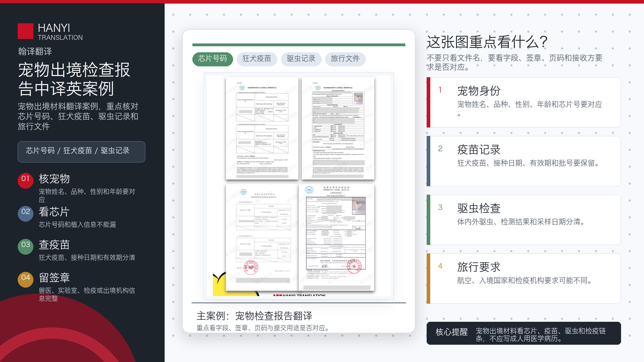Click the 驱虫检查 card heading
This screenshot has width=644, height=362.
479,208
